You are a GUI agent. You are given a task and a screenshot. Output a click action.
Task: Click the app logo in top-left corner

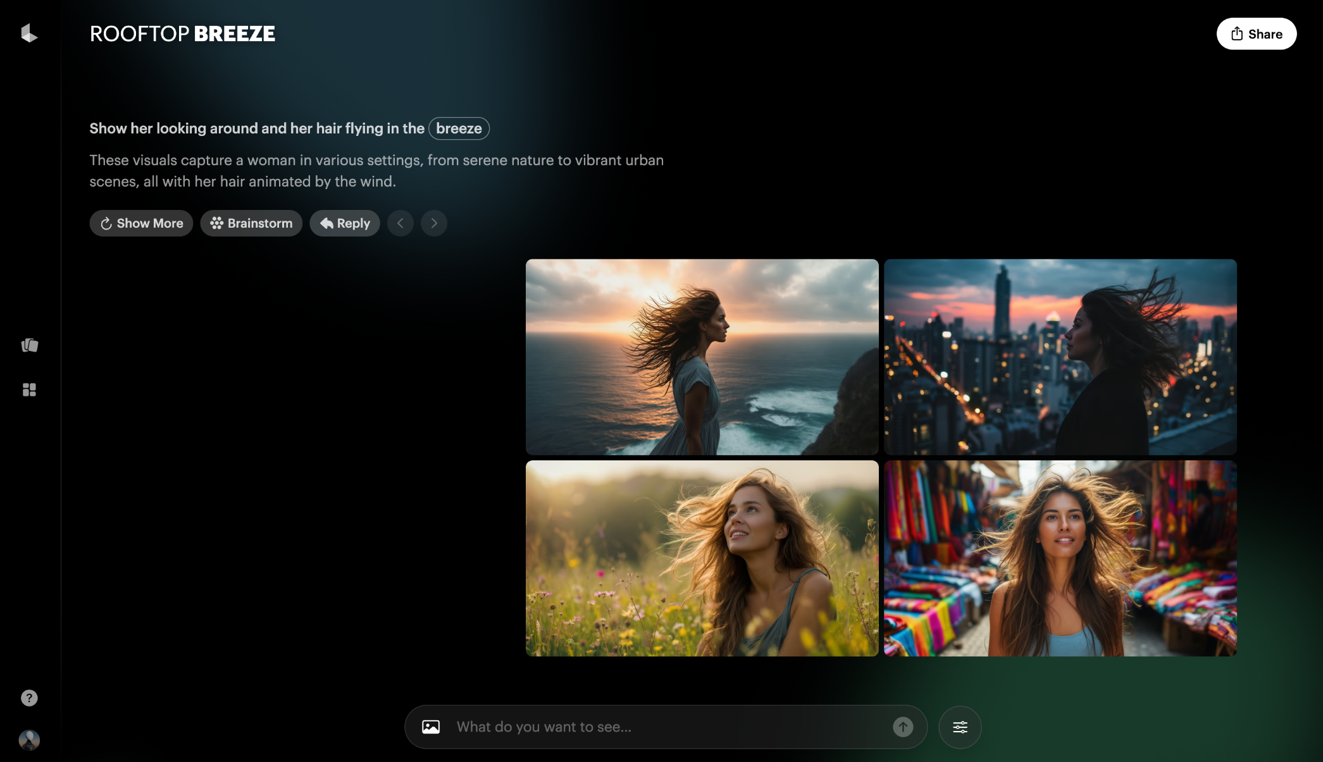coord(29,33)
